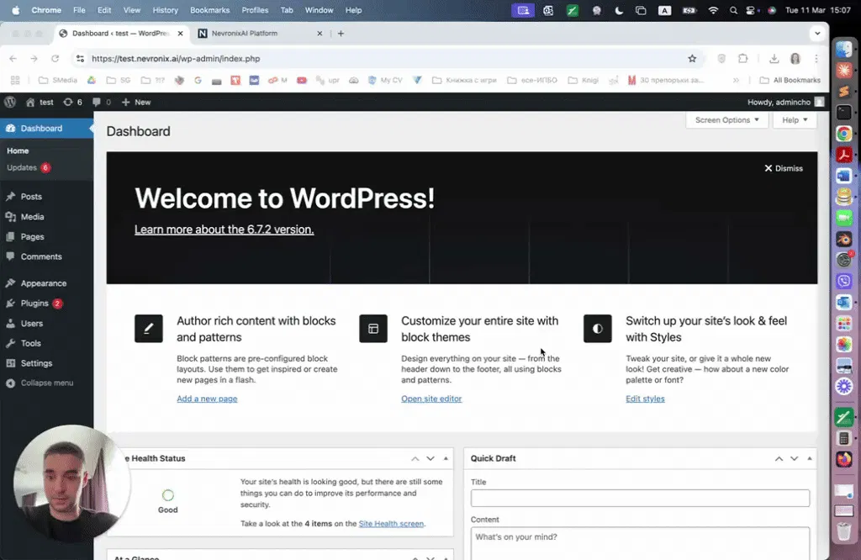Viewport: 861px width, 560px height.
Task: Open the Chrome extensions puzzle icon
Action: click(x=743, y=59)
